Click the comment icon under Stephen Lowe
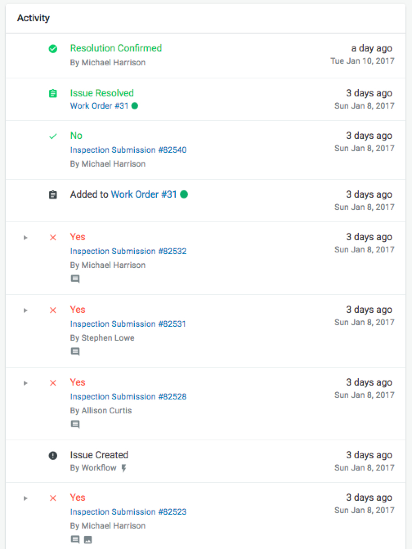Screen dimensions: 412x549 [x=75, y=352]
